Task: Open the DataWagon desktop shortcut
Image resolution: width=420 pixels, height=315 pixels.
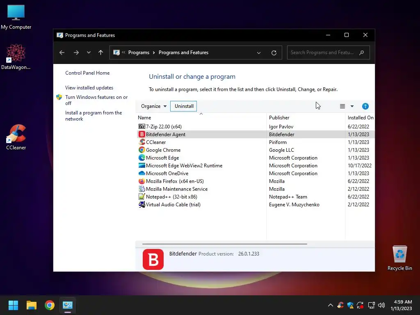Action: tap(16, 57)
